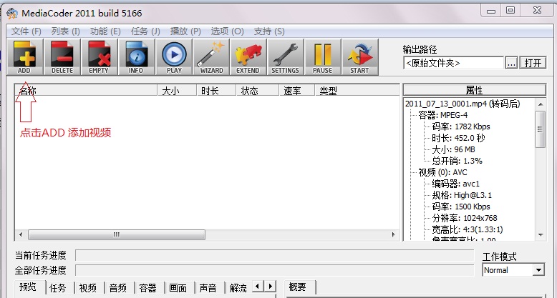This screenshot has height=298, width=557.
Task: Select the 大小: 96 MB entry
Action: (453, 149)
